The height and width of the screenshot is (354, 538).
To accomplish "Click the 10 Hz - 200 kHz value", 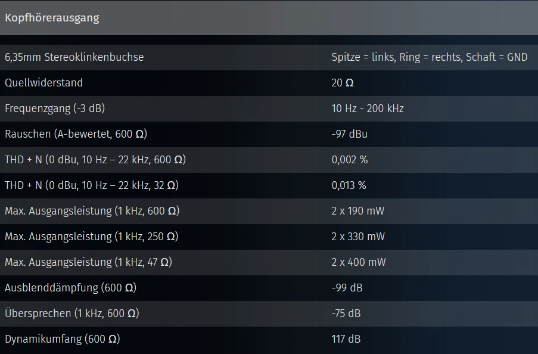I will tap(368, 108).
